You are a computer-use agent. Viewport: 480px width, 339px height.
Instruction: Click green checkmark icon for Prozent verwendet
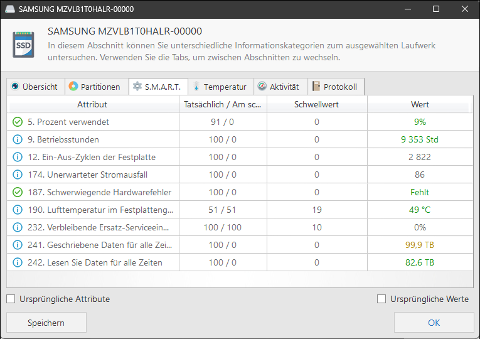18,122
